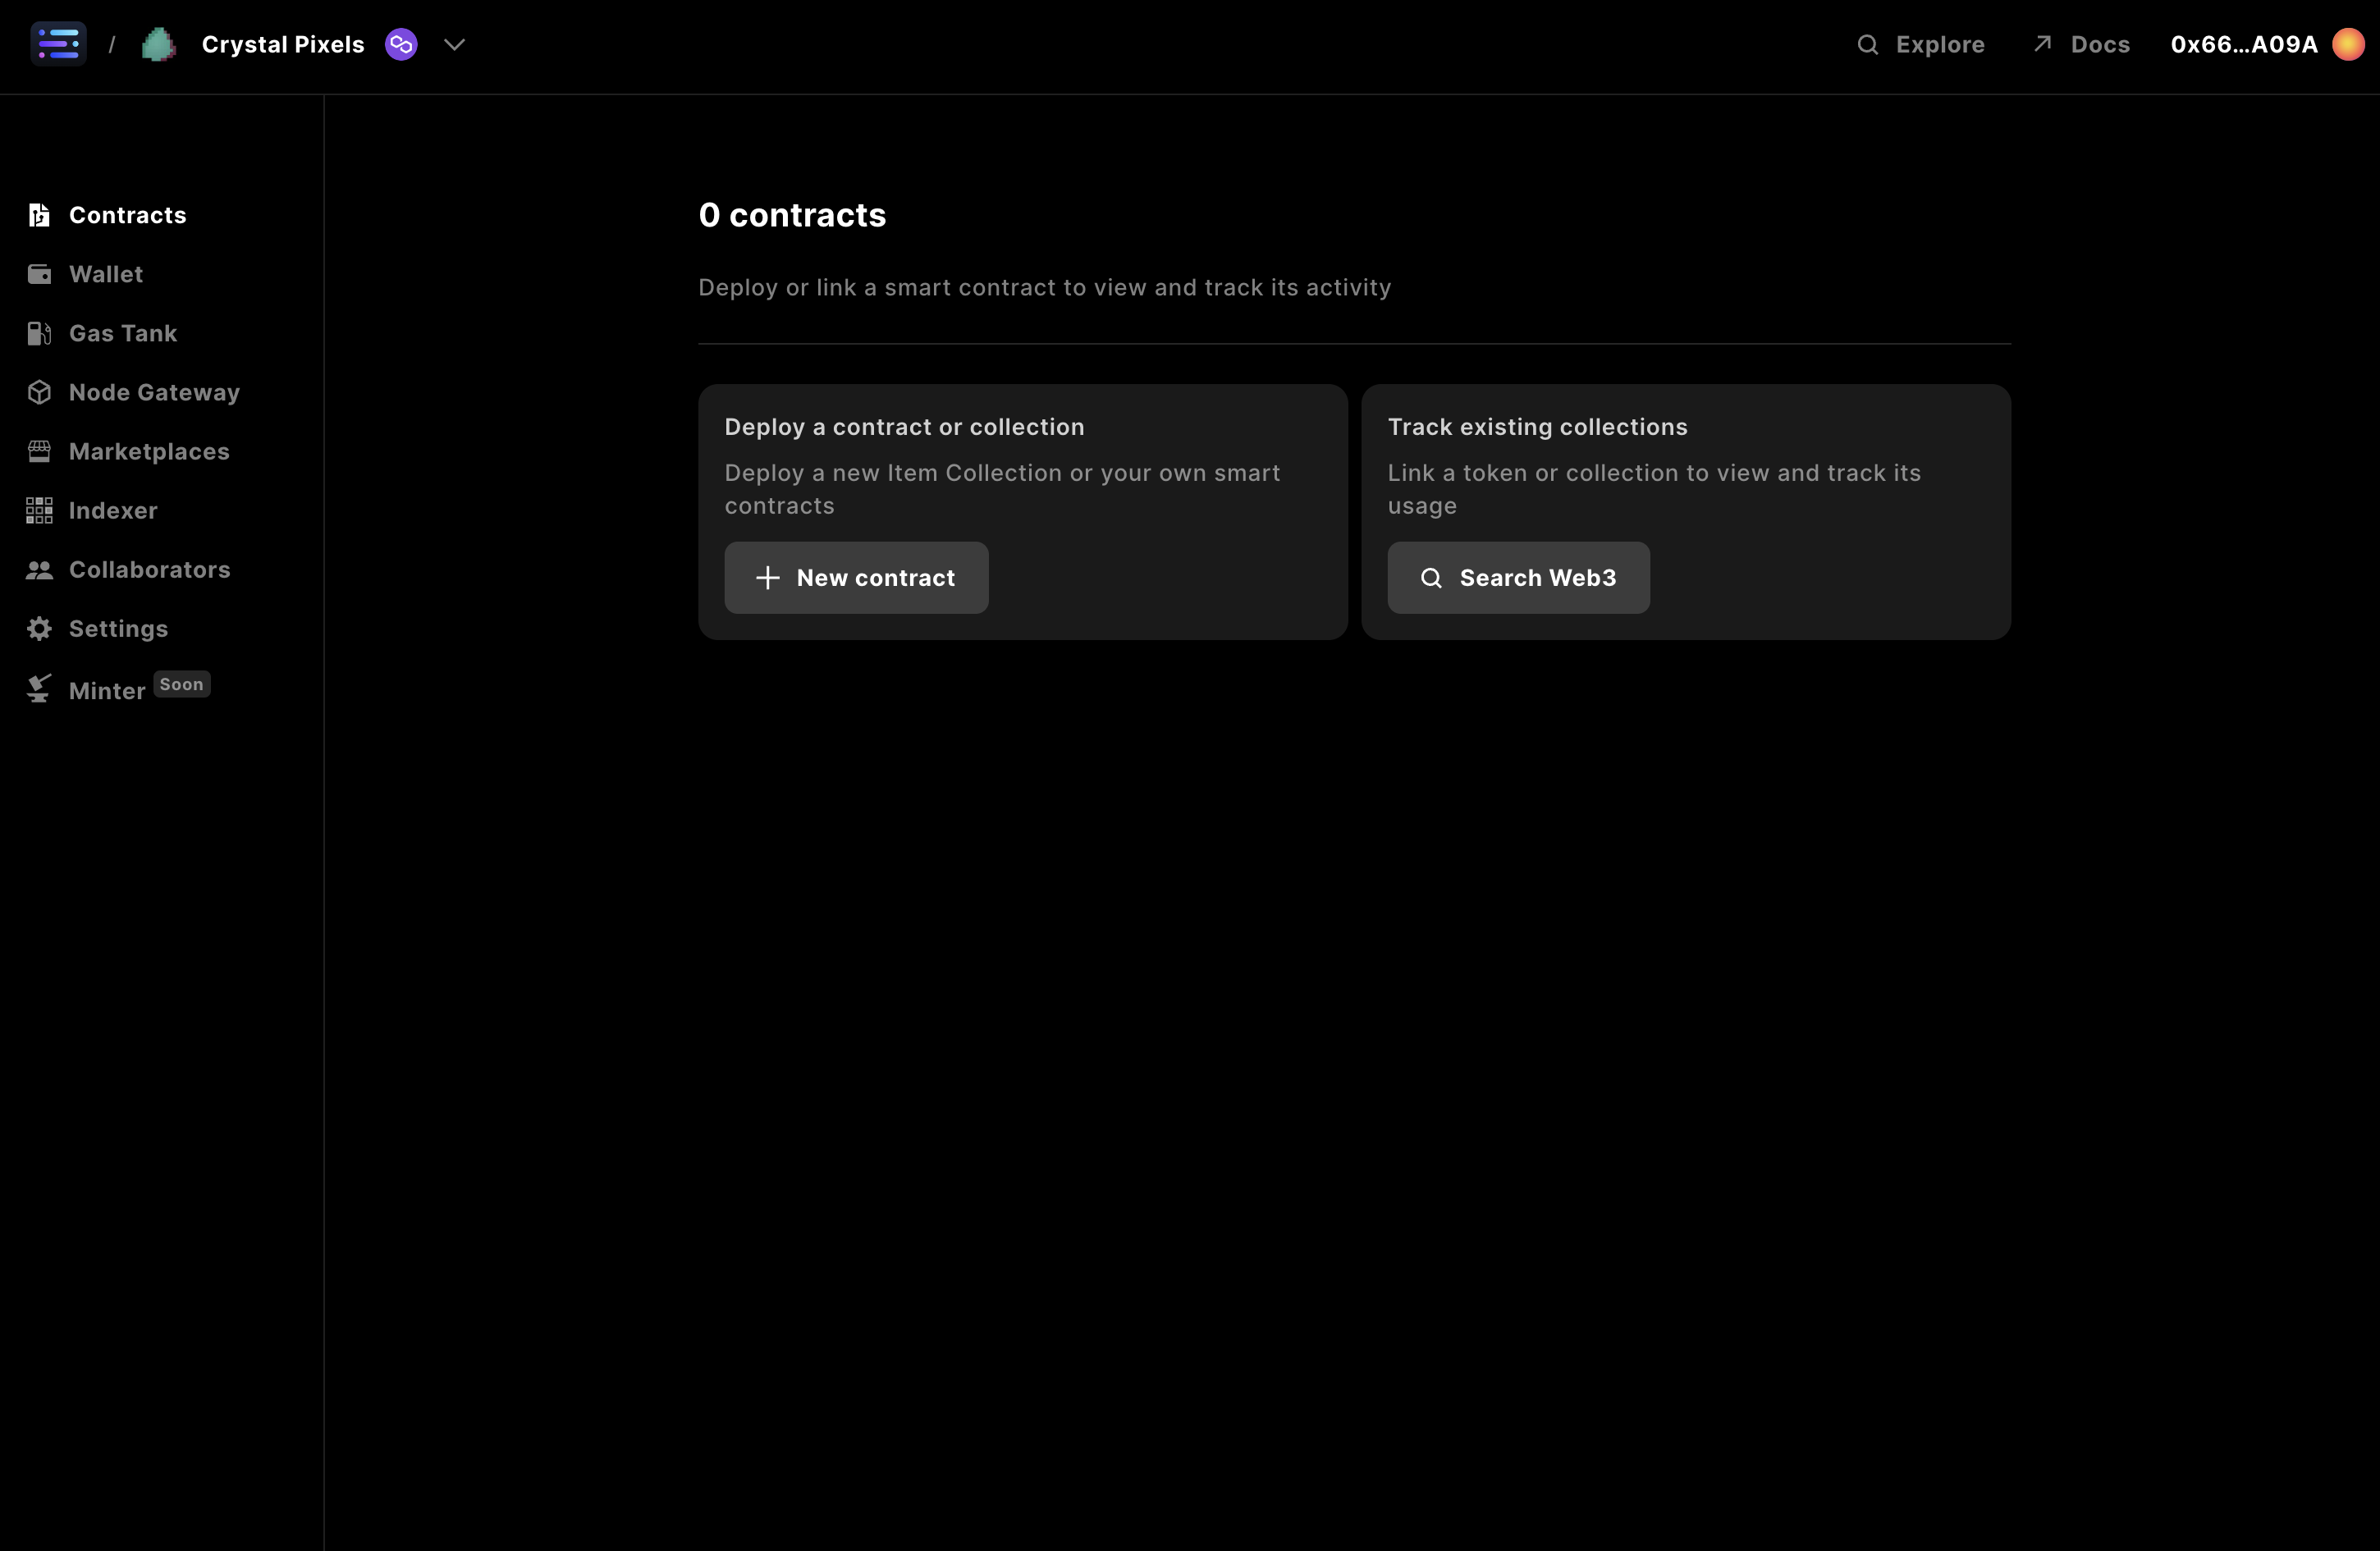Select the Settings menu item

pos(118,628)
